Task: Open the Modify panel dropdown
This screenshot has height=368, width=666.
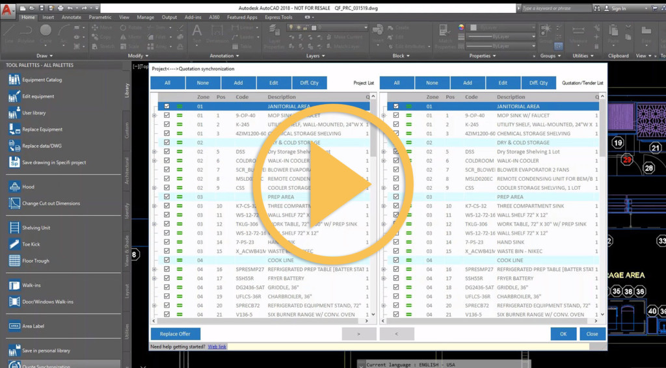Action: pyautogui.click(x=138, y=56)
